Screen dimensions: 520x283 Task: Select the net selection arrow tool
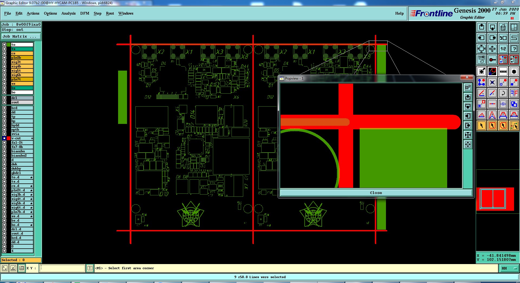(514, 126)
